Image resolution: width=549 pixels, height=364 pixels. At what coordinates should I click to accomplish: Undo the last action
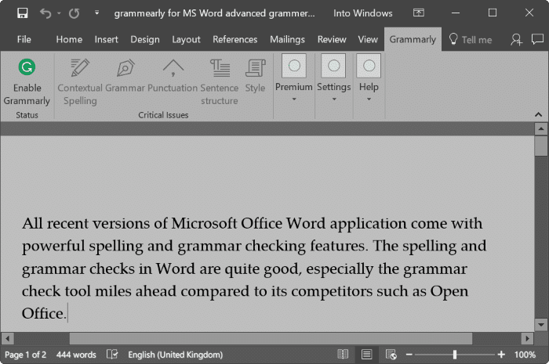(45, 13)
